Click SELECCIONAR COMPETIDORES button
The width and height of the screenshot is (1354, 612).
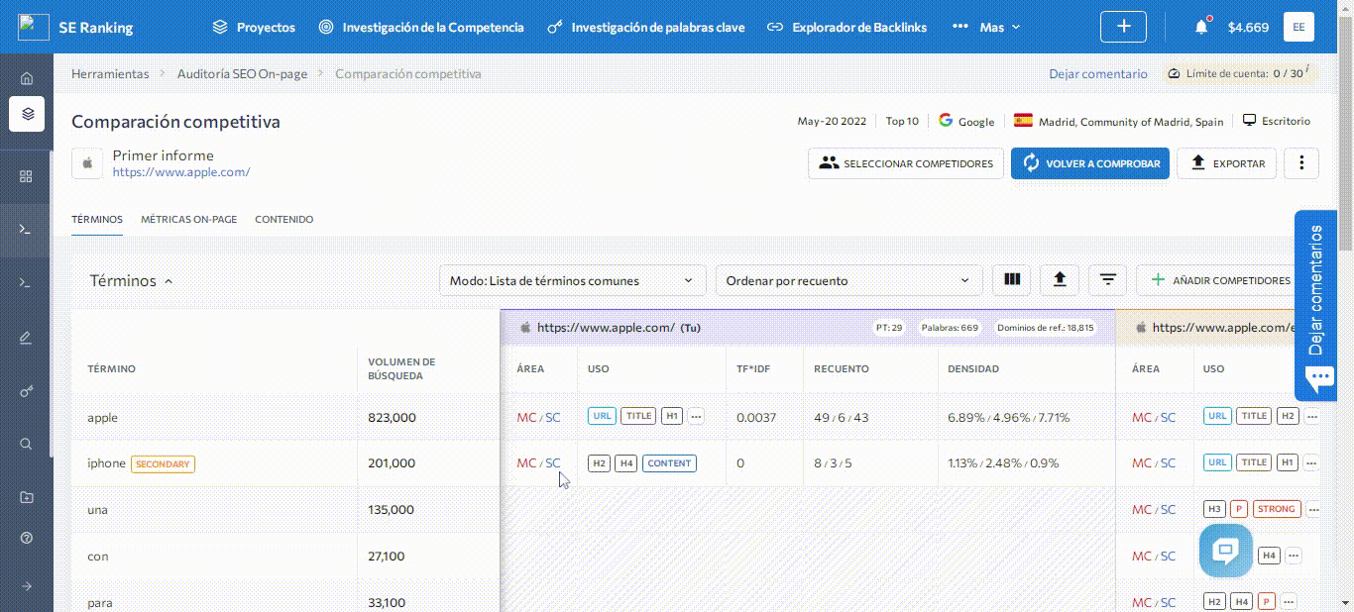[x=906, y=163]
